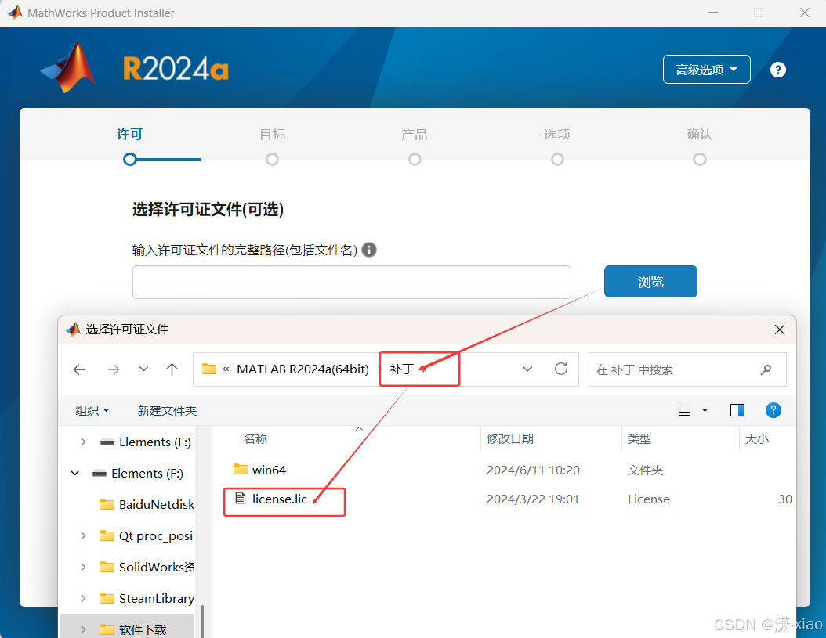This screenshot has height=638, width=826.
Task: Click the win64 folder icon
Action: (x=241, y=469)
